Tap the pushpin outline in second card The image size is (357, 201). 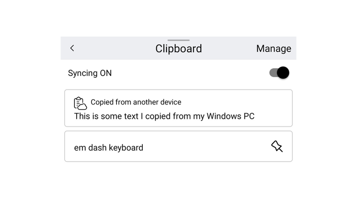[x=277, y=146]
